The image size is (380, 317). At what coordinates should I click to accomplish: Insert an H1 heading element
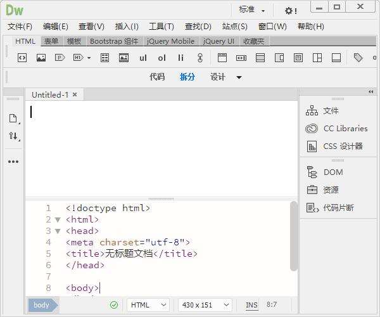click(78, 58)
